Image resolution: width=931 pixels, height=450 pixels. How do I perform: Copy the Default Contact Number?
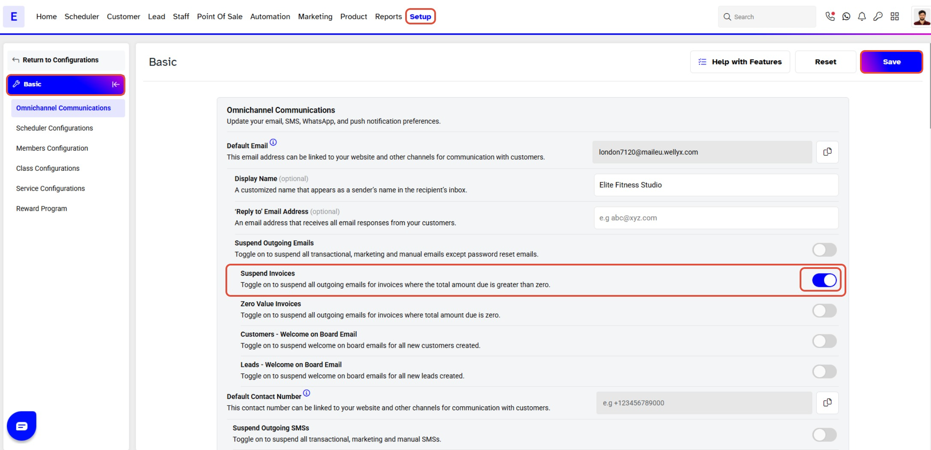tap(827, 403)
